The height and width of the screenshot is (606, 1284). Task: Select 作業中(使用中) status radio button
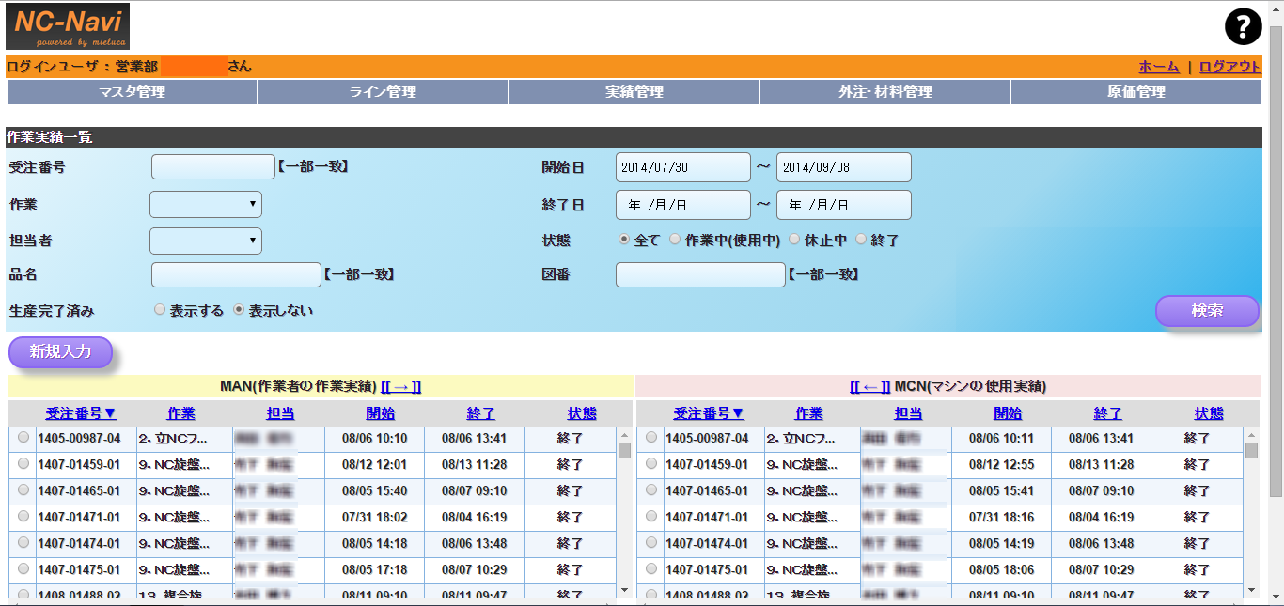pyautogui.click(x=675, y=240)
